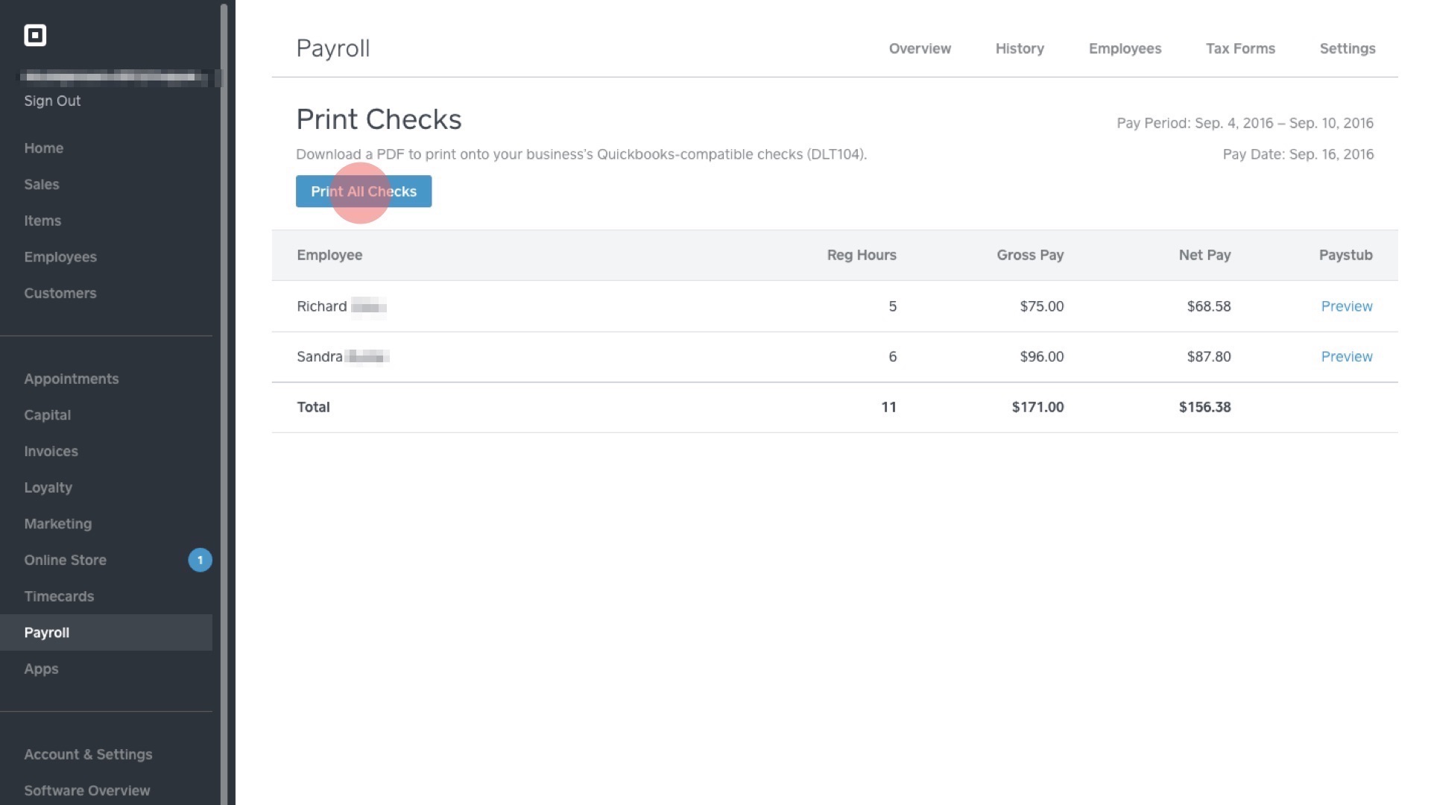This screenshot has height=805, width=1431.
Task: Open Items in the sidebar
Action: 42,221
